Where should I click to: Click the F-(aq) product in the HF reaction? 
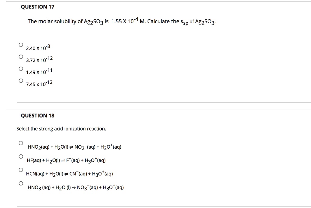(73, 160)
